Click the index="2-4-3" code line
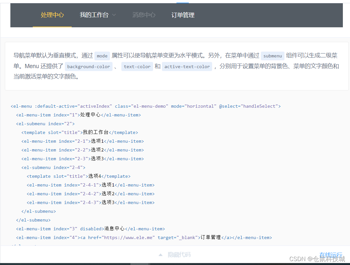 (x=91, y=202)
